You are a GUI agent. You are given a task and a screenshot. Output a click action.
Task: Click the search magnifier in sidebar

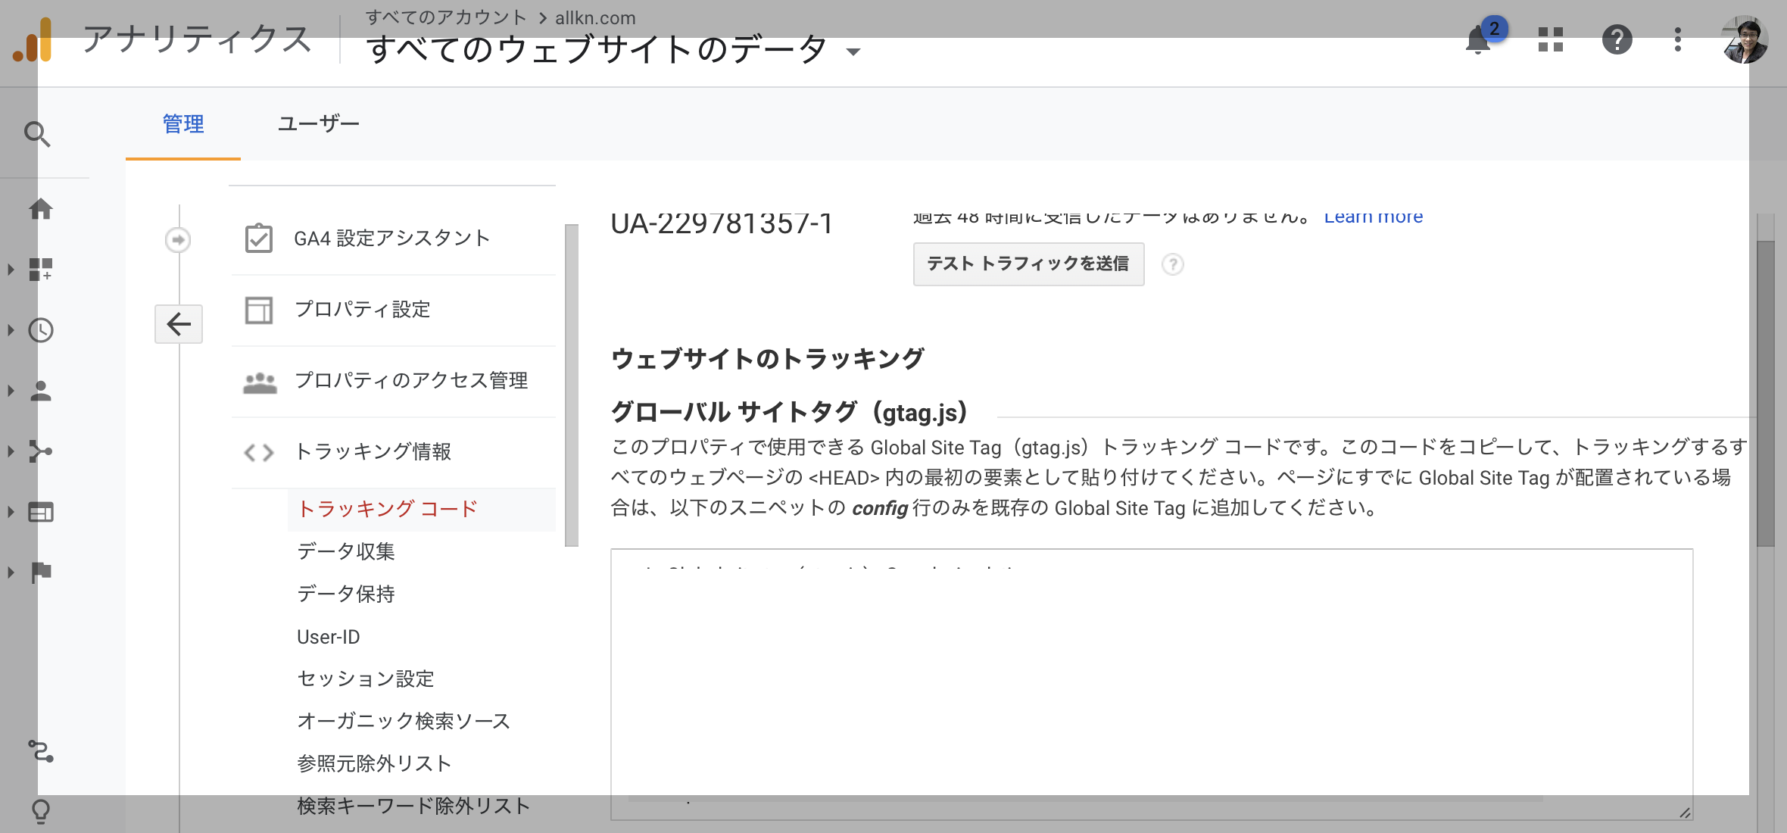[37, 134]
